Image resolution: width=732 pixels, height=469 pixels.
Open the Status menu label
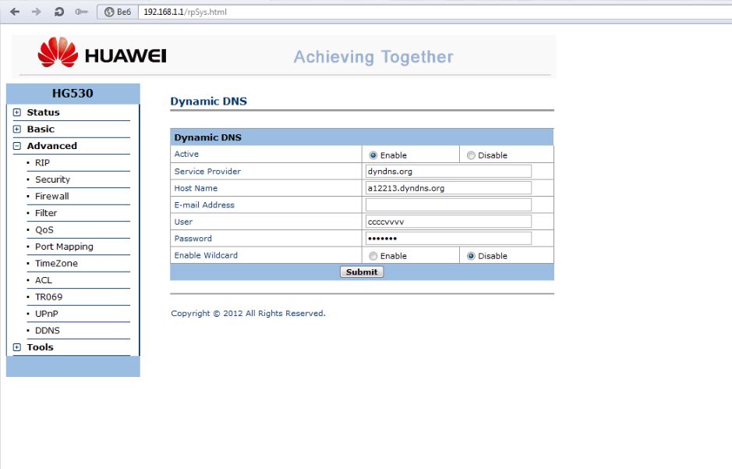click(x=43, y=112)
